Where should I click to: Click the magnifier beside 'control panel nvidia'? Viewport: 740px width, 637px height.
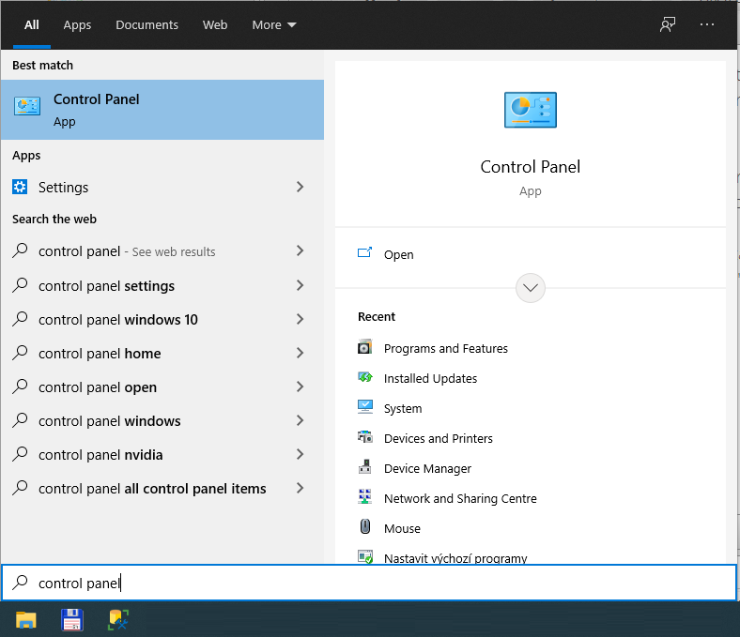[x=20, y=454]
